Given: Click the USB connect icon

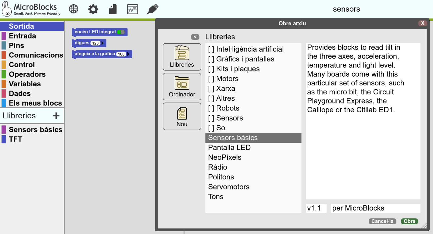Looking at the screenshot, I should 152,9.
